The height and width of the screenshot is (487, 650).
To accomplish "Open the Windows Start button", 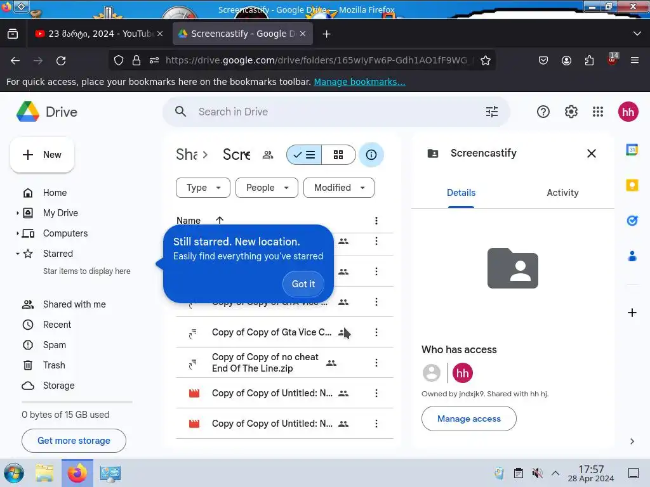I will [14, 473].
